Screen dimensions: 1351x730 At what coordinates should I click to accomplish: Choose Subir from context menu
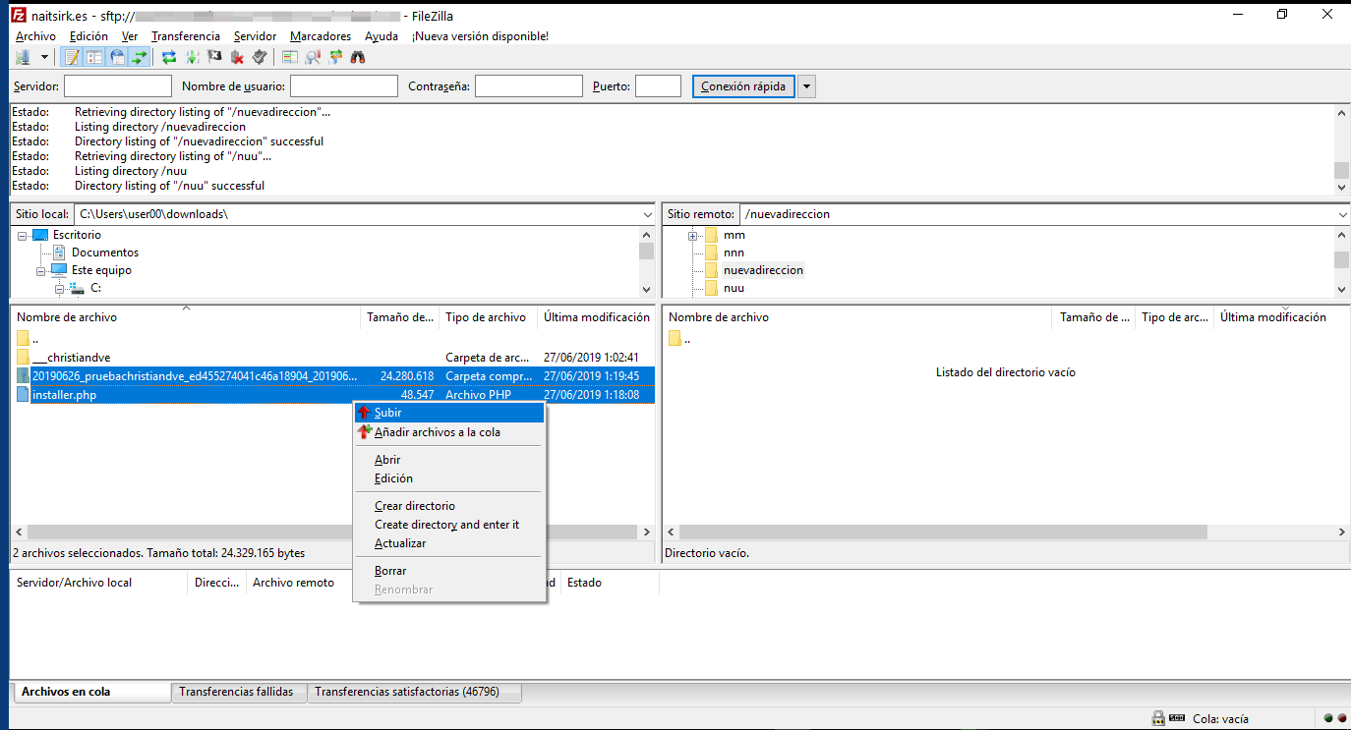[x=449, y=413]
